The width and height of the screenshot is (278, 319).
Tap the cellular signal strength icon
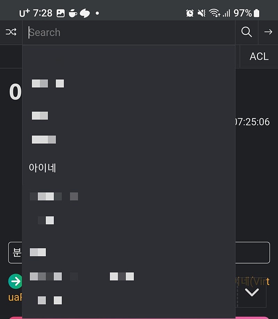pos(226,13)
